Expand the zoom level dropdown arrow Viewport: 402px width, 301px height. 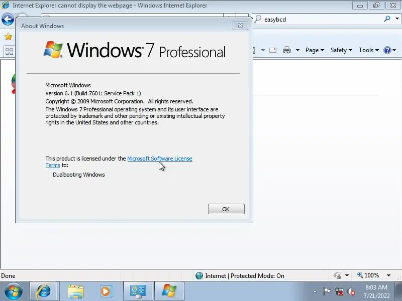[388, 275]
